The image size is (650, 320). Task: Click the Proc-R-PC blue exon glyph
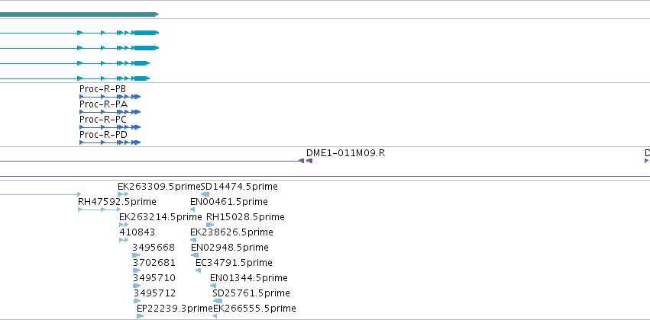pos(110,127)
